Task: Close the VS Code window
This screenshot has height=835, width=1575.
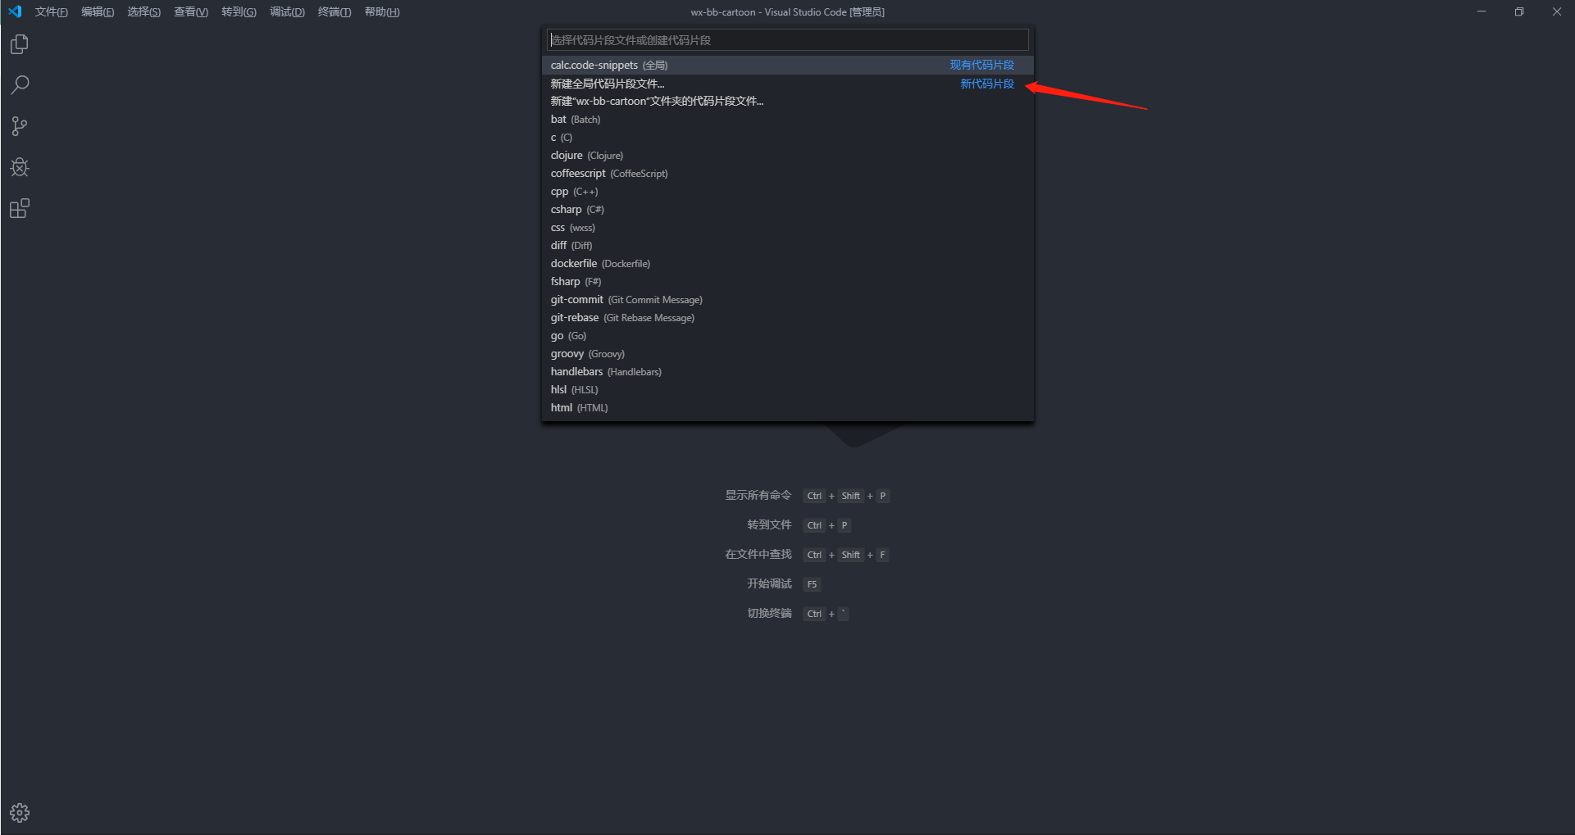Action: [1557, 11]
